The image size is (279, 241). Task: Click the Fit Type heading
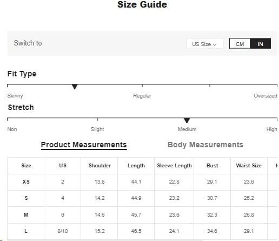click(22, 74)
